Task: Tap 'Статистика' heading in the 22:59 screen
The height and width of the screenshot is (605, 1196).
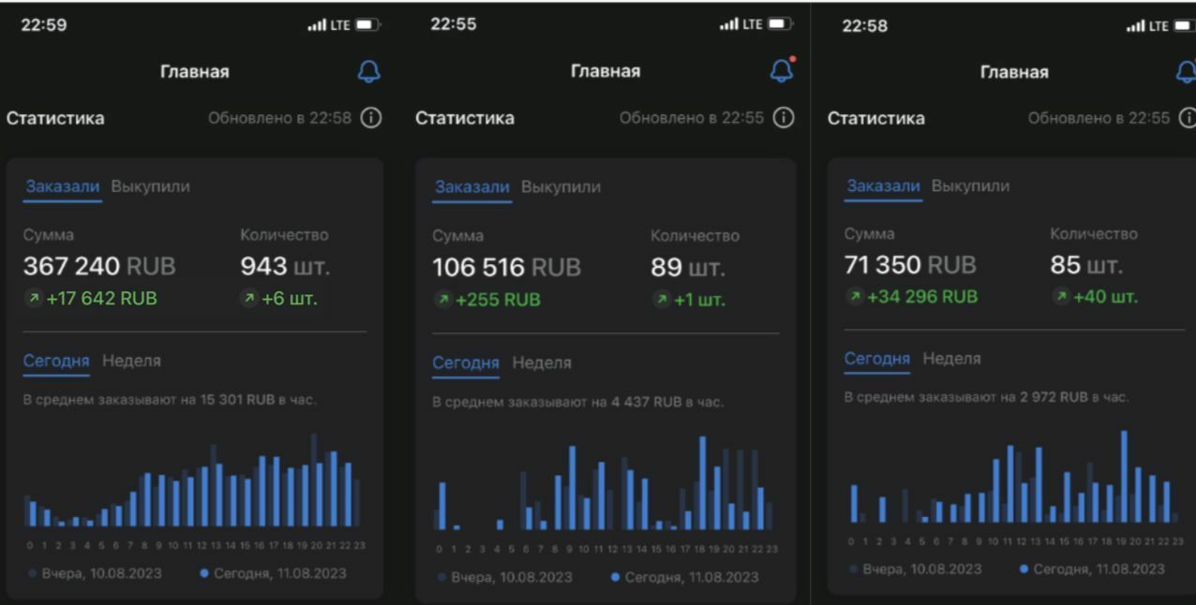Action: (55, 118)
